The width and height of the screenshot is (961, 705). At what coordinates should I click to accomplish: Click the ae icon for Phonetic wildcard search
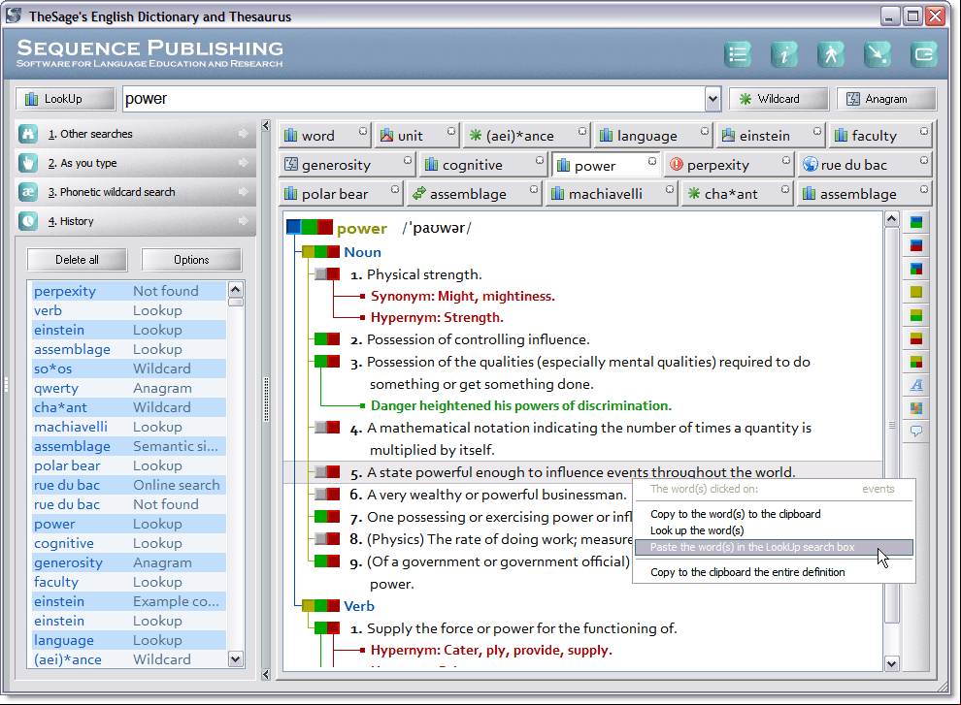[28, 192]
